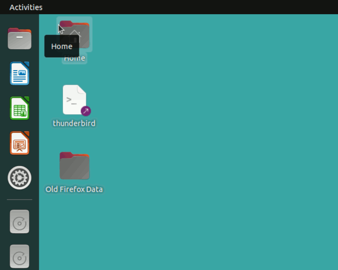
Task: Open LibreOffice Writer in the dock
Action: pyautogui.click(x=19, y=73)
